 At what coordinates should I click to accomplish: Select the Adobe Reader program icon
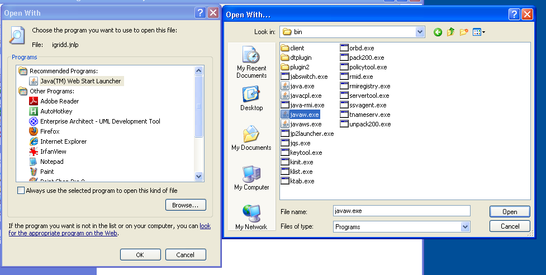coord(34,101)
